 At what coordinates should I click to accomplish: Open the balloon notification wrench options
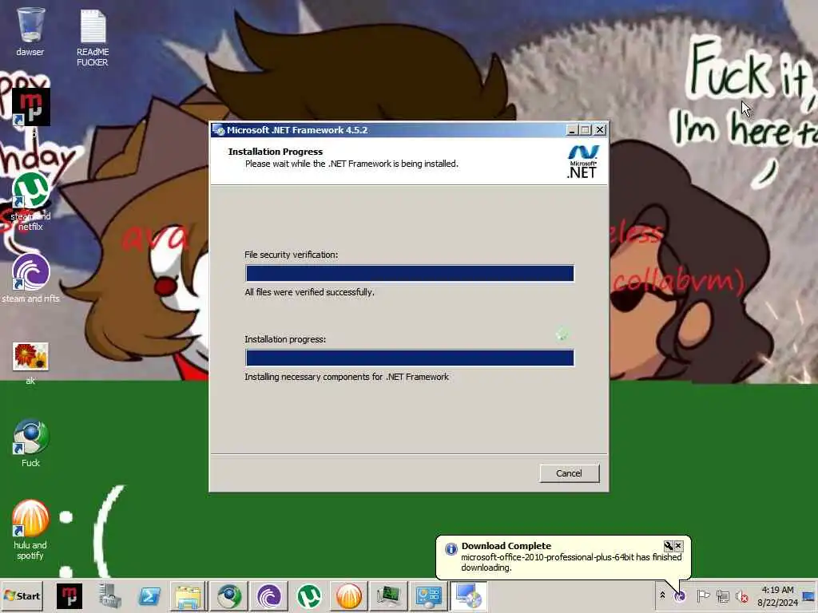pos(669,546)
